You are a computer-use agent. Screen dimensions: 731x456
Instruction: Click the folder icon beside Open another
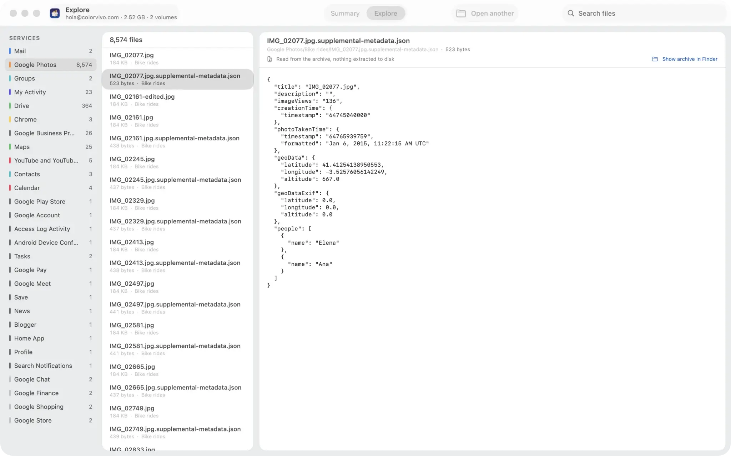461,14
